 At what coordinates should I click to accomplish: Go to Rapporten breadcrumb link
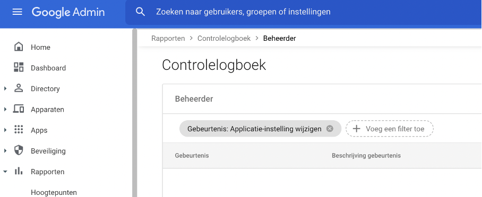[168, 38]
